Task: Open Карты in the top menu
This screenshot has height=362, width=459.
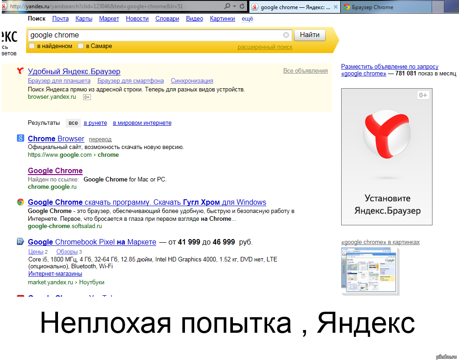Action: [84, 18]
